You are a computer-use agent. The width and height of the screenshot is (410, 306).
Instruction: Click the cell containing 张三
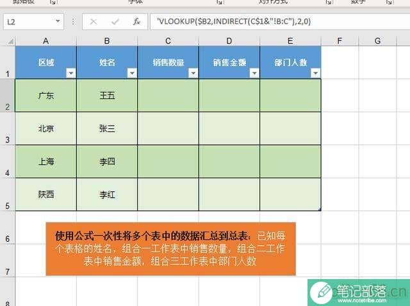click(107, 128)
